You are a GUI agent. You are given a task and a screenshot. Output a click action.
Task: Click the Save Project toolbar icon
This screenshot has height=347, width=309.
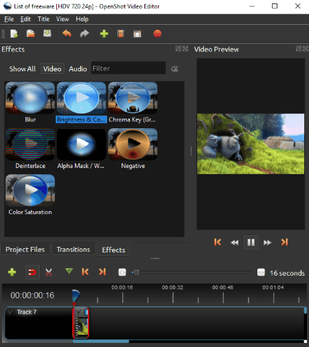pyautogui.click(x=47, y=34)
